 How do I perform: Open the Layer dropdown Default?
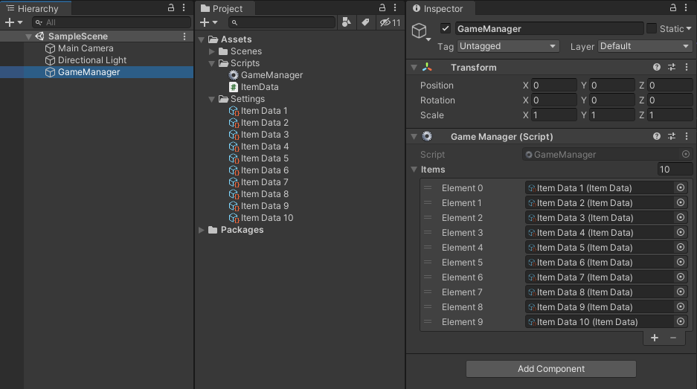644,46
